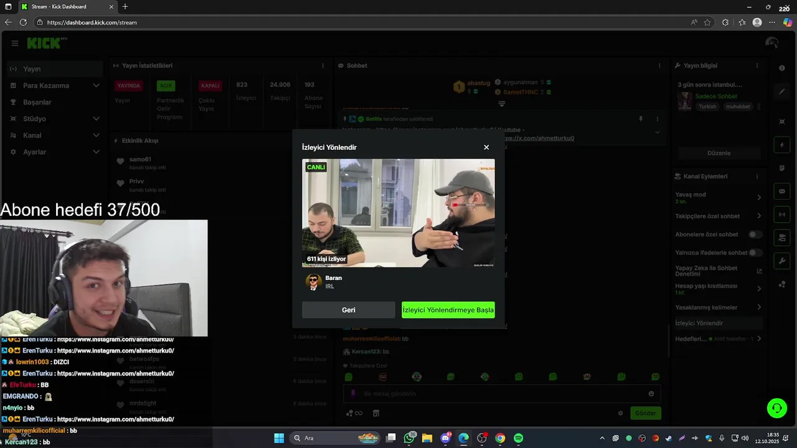Select Başarılar in the sidebar
The width and height of the screenshot is (797, 448).
(x=55, y=102)
